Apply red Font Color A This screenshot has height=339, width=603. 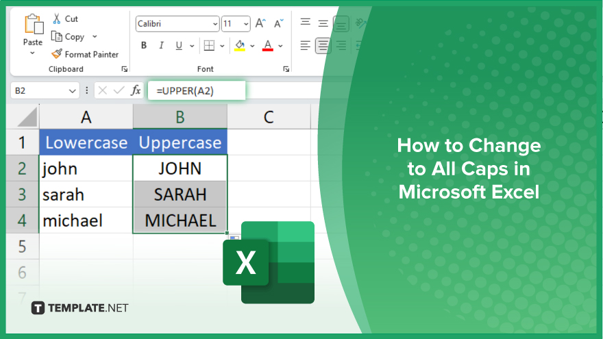click(268, 45)
